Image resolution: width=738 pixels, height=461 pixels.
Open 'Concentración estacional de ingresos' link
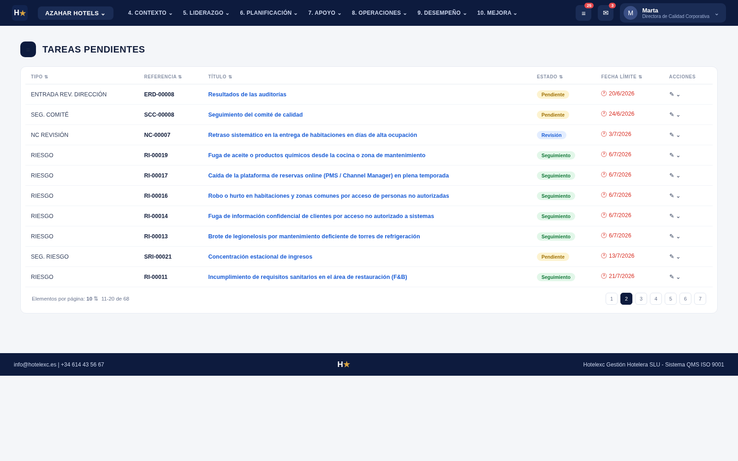tap(260, 257)
